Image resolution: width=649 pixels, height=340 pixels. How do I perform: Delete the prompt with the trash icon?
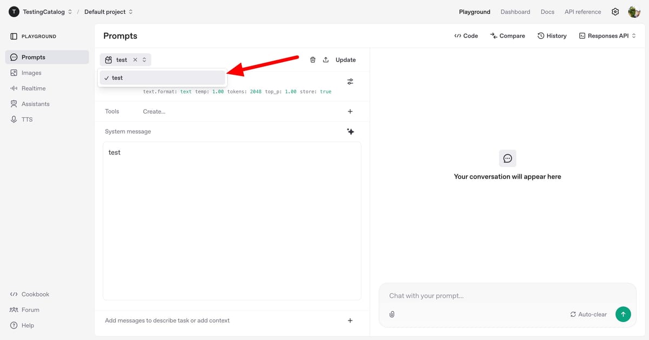coord(313,60)
